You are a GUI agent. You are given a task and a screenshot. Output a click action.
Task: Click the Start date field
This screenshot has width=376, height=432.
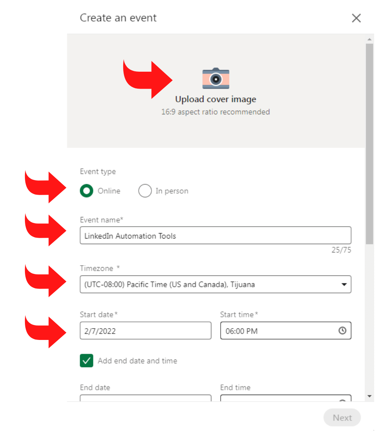tap(145, 331)
